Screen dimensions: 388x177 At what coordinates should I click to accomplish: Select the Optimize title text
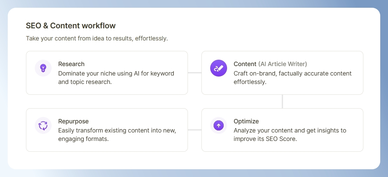[x=246, y=121]
